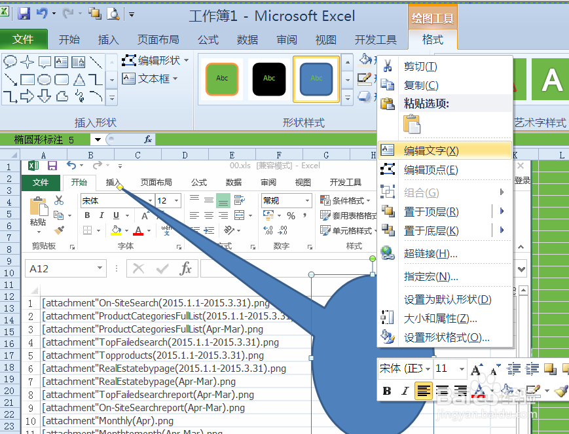Switch to the 开发工具 ribbon tab
The height and width of the screenshot is (434, 569).
(376, 39)
